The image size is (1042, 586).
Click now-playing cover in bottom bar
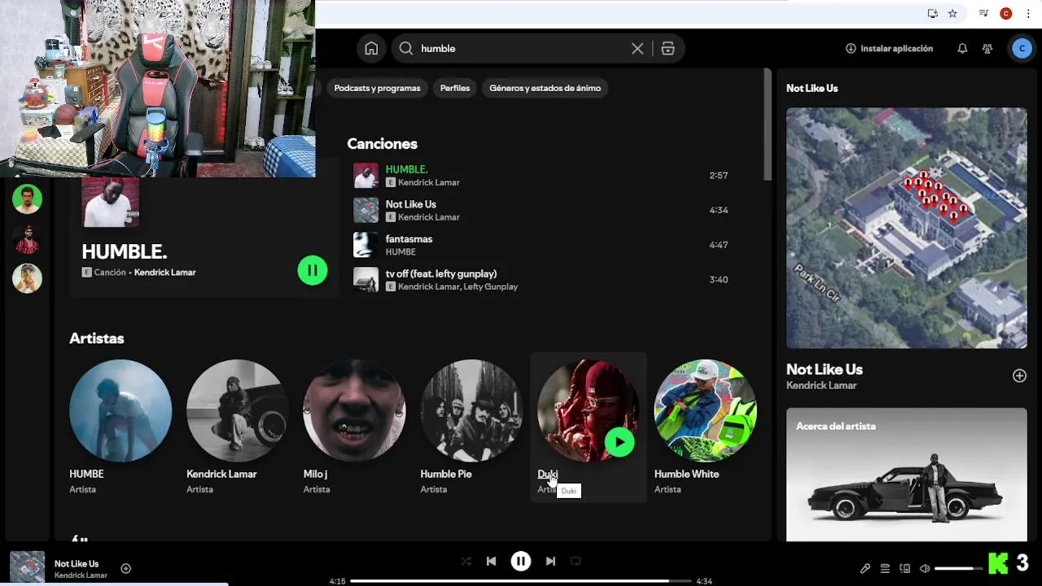[27, 568]
